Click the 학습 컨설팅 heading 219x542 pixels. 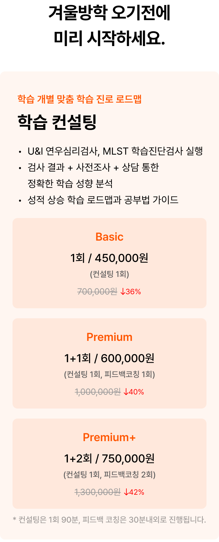tap(57, 122)
